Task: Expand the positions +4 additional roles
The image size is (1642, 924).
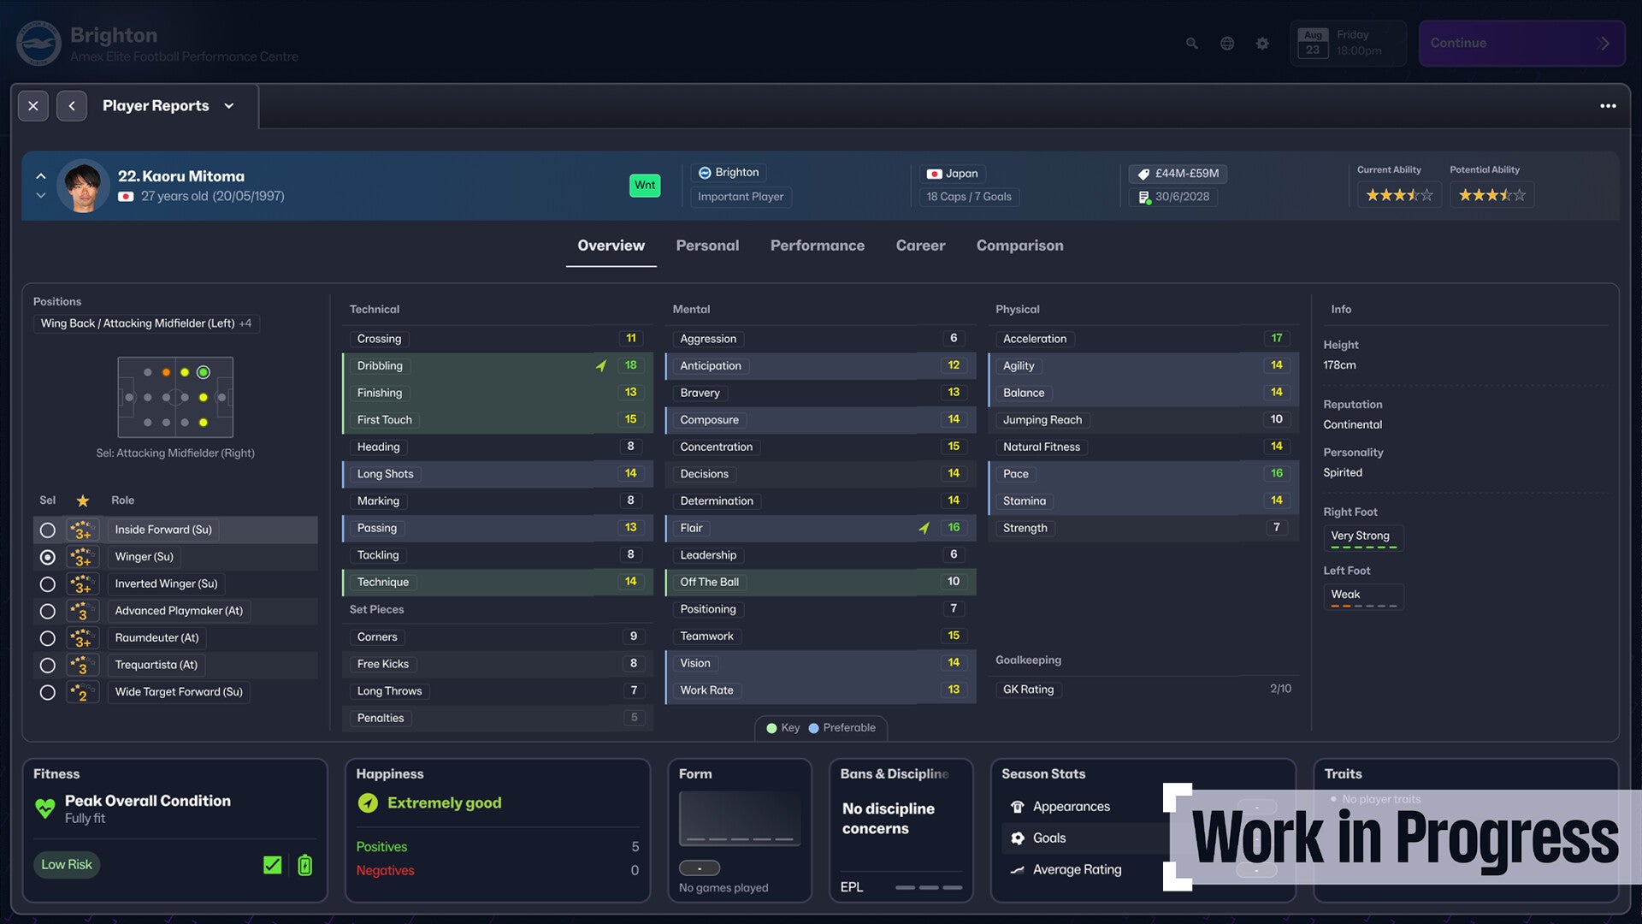Action: (x=245, y=323)
